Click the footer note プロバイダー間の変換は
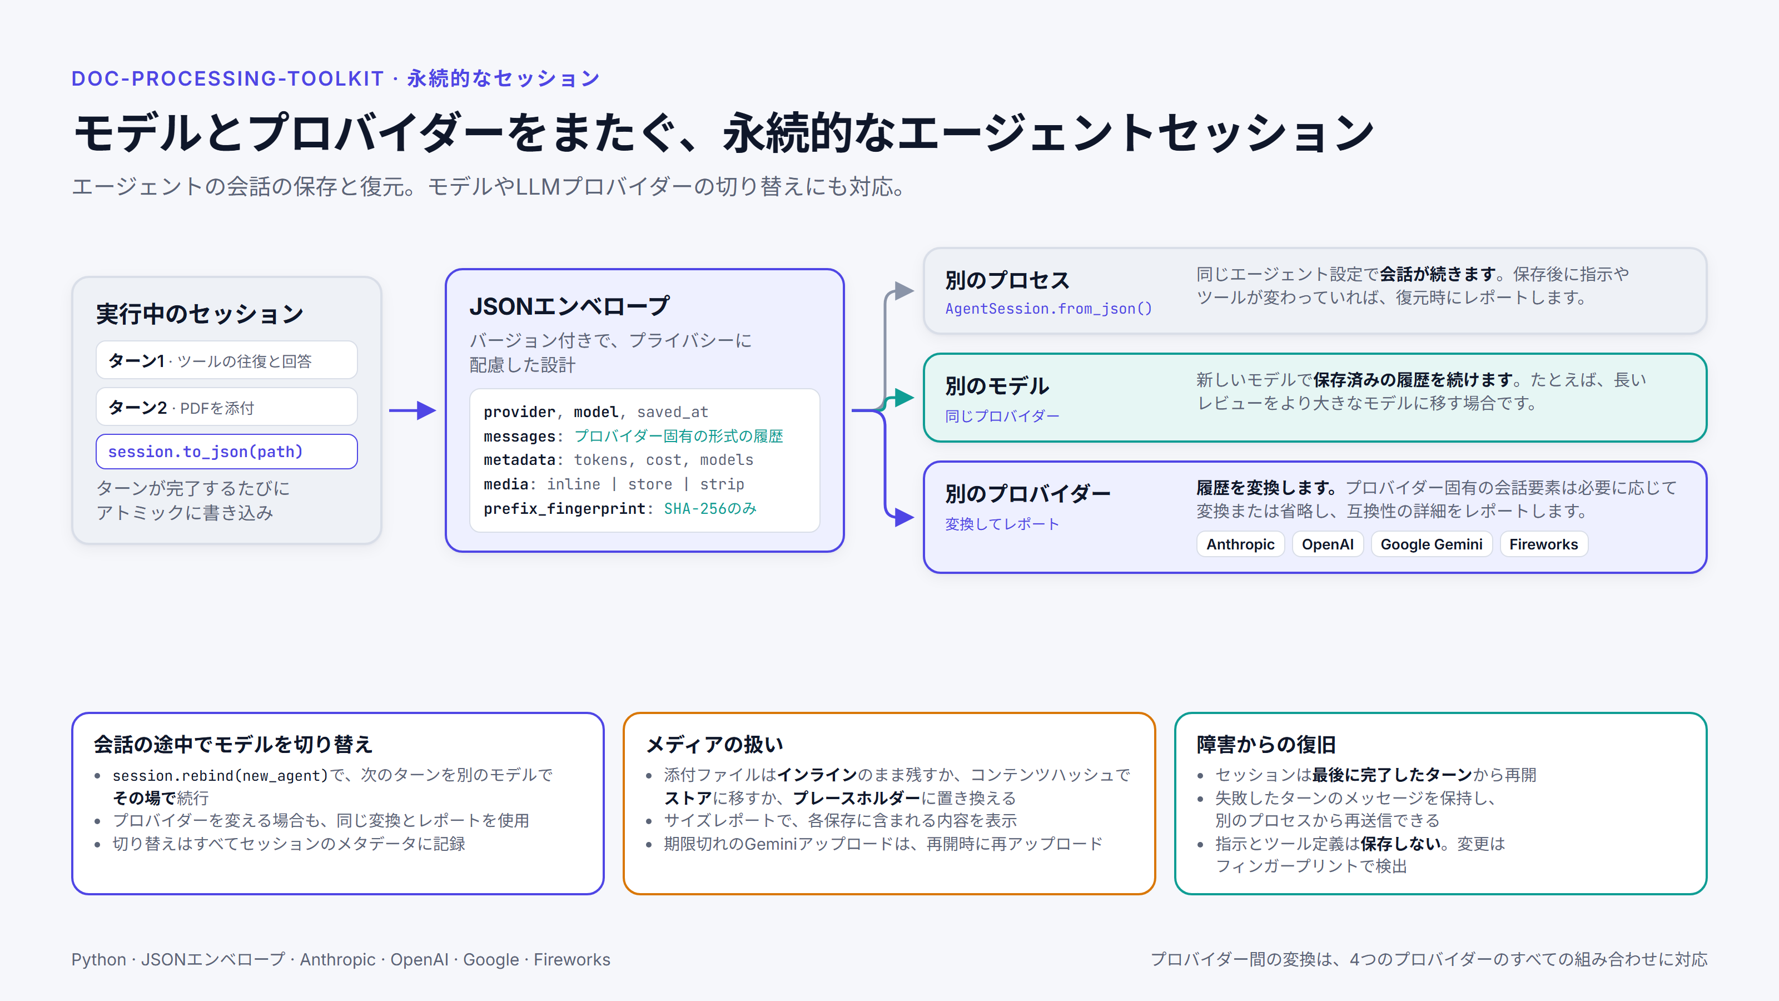Image resolution: width=1779 pixels, height=1001 pixels. tap(1429, 959)
